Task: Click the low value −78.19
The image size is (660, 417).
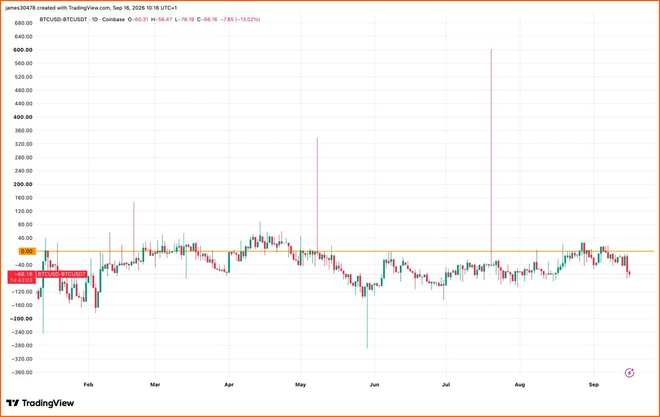Action: (x=184, y=20)
